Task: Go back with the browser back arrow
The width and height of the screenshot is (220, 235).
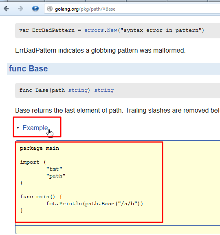Action: click(6, 9)
